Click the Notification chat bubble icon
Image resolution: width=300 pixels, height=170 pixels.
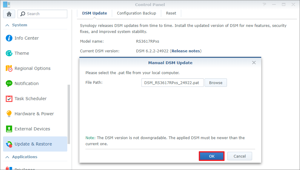(9, 83)
